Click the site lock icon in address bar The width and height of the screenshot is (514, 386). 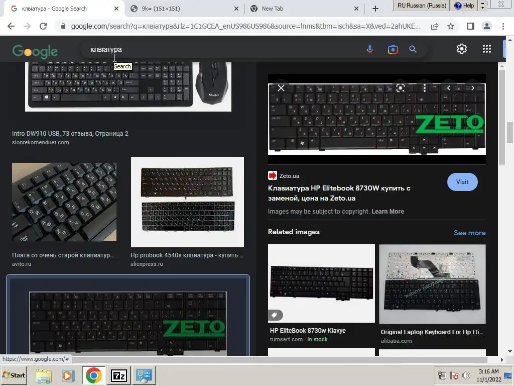click(63, 26)
